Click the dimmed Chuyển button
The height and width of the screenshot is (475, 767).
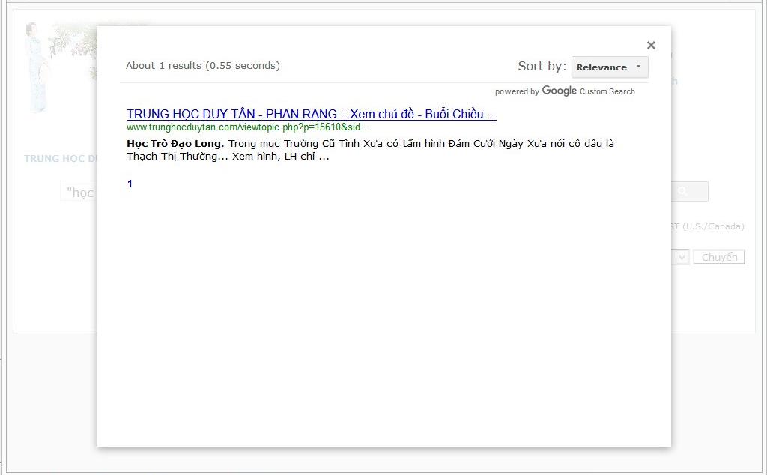pos(719,257)
